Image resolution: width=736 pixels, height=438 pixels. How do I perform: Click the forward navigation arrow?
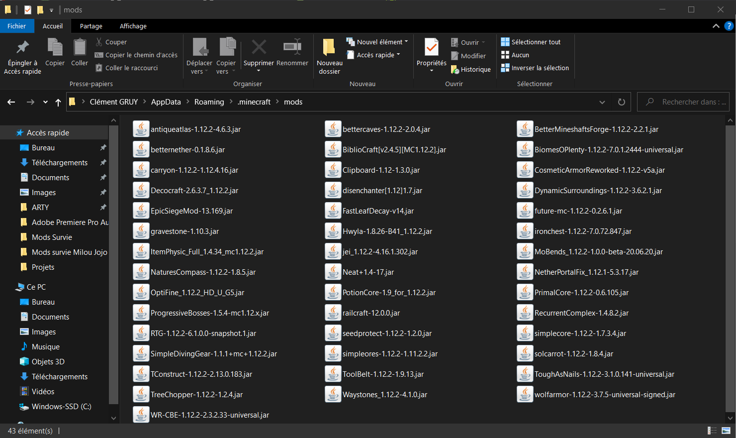[x=30, y=102]
